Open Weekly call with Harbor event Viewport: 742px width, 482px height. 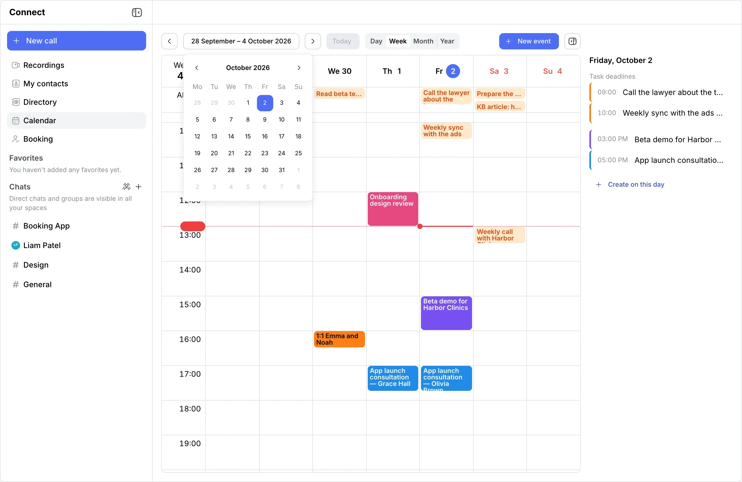[x=500, y=235]
